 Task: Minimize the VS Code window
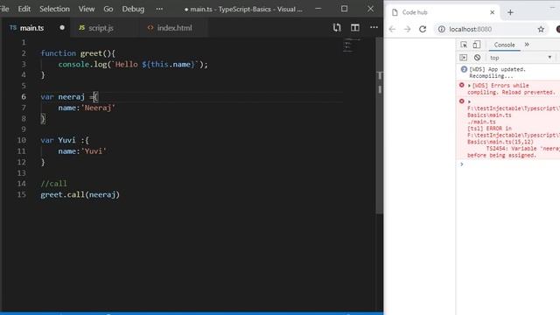coord(318,9)
